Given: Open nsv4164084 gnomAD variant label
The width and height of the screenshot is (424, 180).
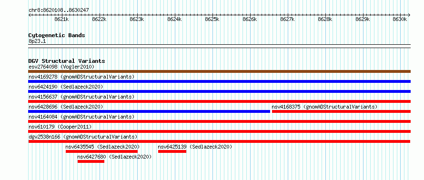Looking at the screenshot, I should [81, 117].
